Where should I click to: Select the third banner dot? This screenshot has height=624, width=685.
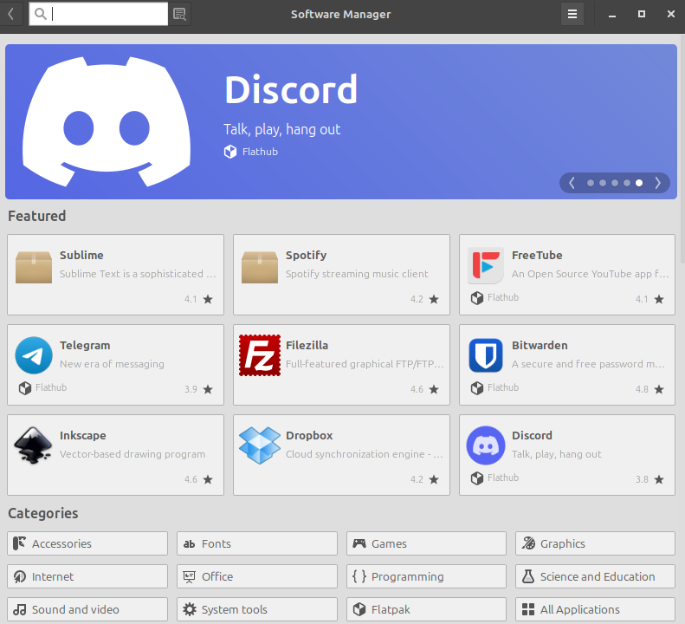coord(615,183)
